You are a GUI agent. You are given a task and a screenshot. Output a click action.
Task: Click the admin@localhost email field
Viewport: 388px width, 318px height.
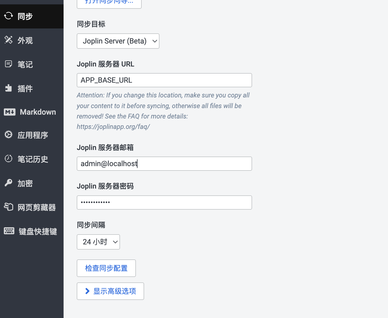coord(164,163)
